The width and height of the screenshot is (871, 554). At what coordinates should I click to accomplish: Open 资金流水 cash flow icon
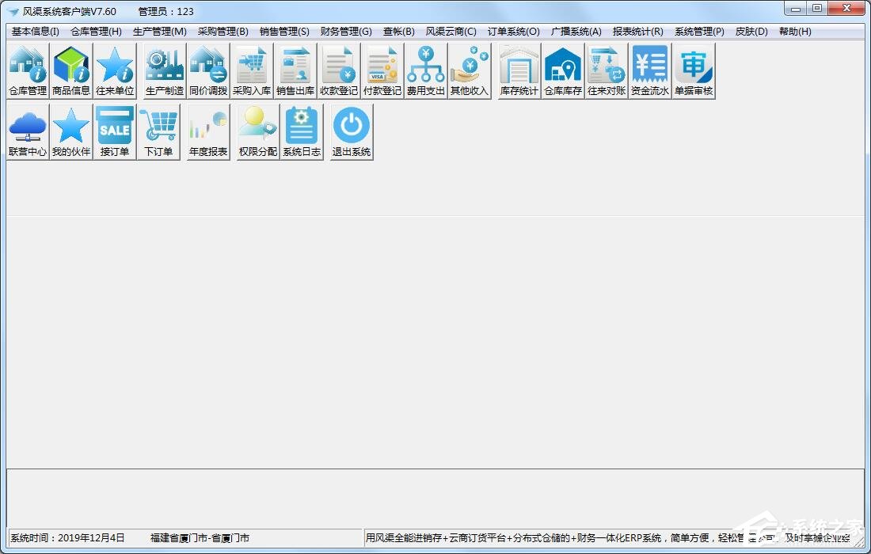tap(650, 71)
